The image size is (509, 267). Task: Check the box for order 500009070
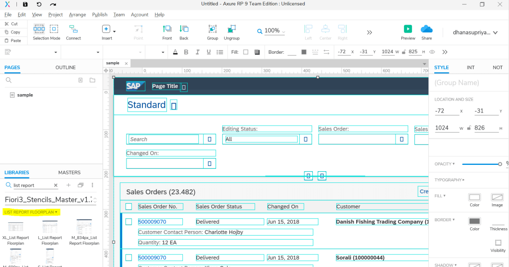[x=129, y=222]
